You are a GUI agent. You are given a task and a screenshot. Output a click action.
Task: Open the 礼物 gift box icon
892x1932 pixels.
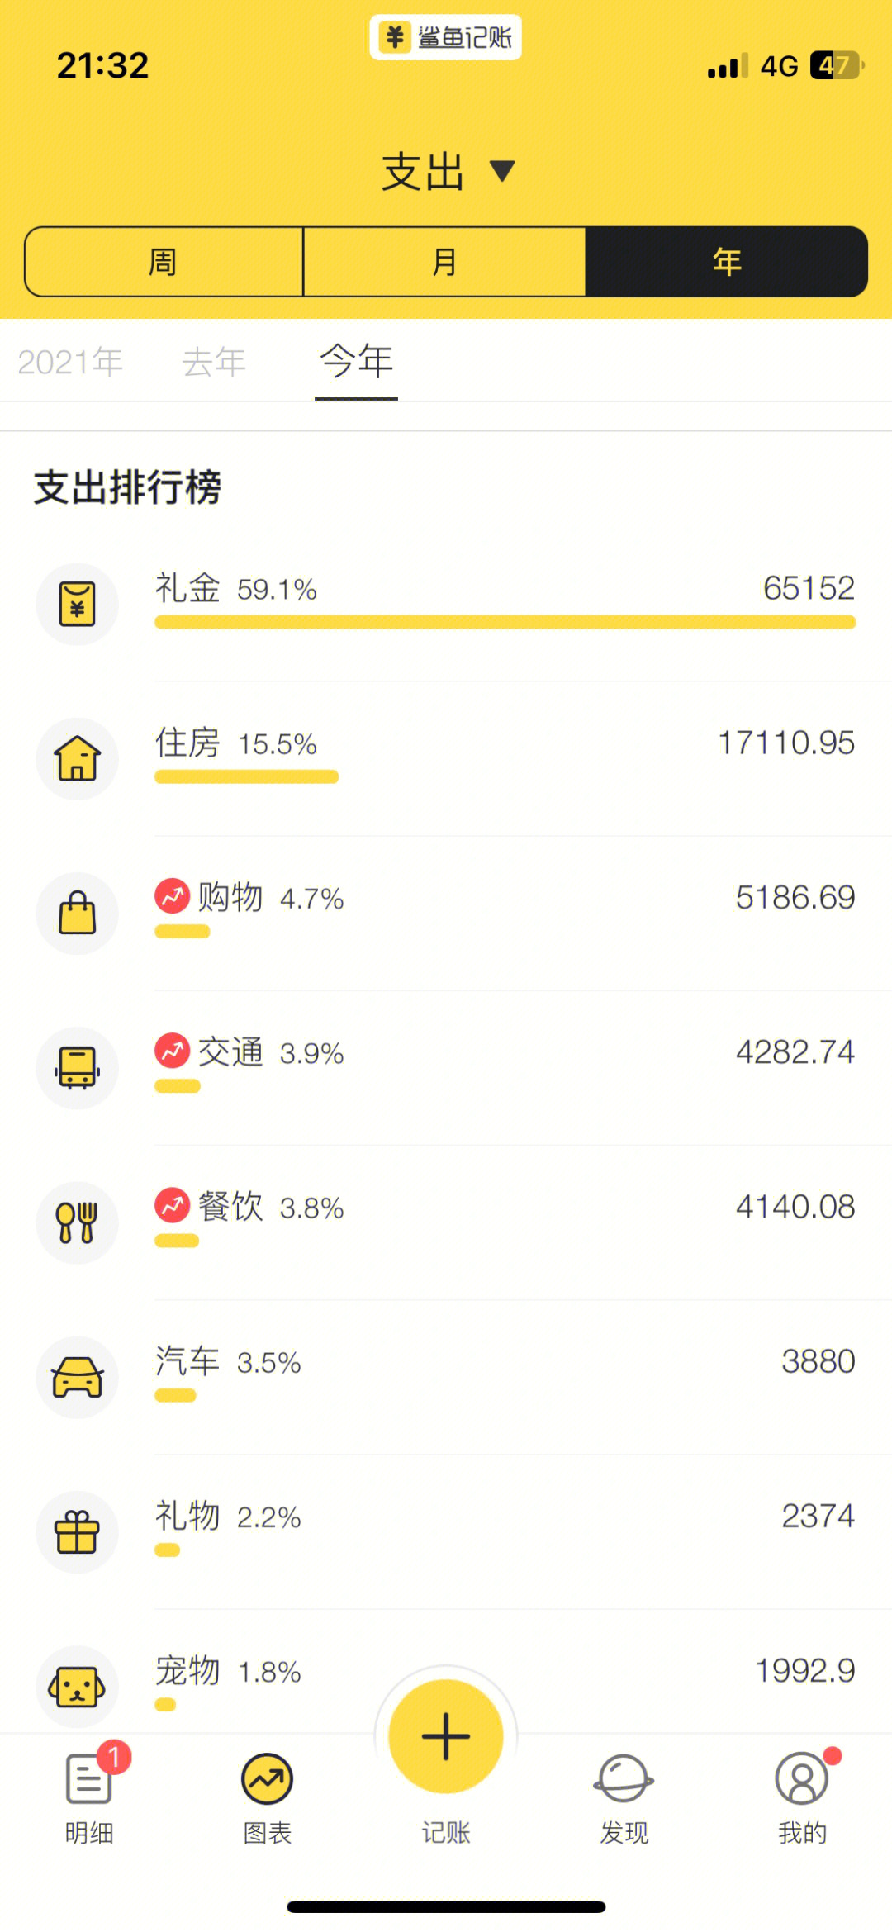click(77, 1532)
